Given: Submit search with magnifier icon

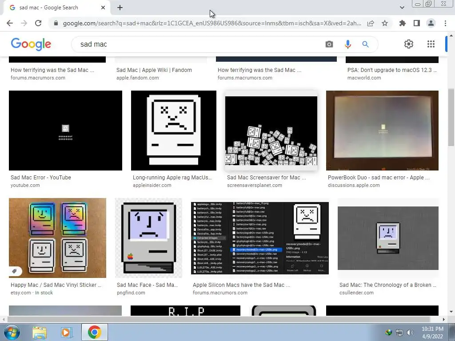Looking at the screenshot, I should pyautogui.click(x=365, y=44).
